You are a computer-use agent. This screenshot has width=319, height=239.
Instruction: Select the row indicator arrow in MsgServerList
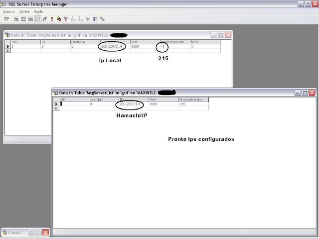56,104
